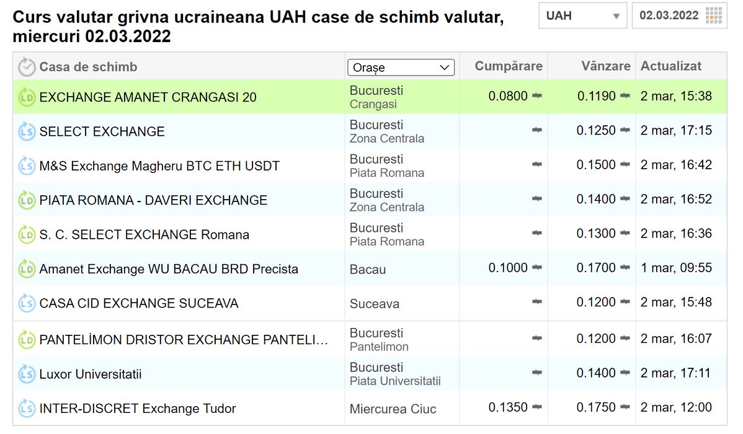743x434 pixels.
Task: Click the LD icon beside PIATA ROMANA - DAVERI EXCHANGE
Action: click(27, 200)
